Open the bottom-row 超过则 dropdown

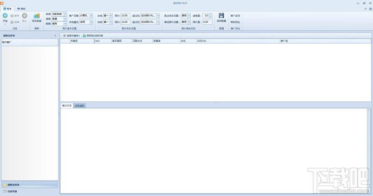click(158, 22)
